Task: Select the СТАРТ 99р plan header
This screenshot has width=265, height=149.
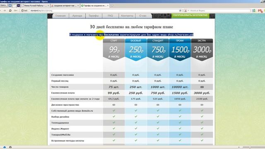Action: [114, 49]
